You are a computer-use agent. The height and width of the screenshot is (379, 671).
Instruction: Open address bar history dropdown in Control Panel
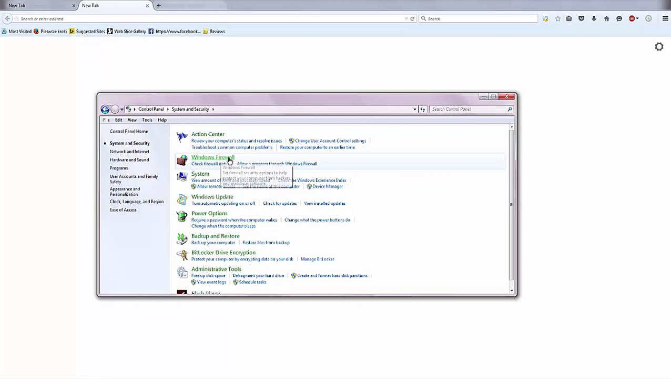(415, 109)
